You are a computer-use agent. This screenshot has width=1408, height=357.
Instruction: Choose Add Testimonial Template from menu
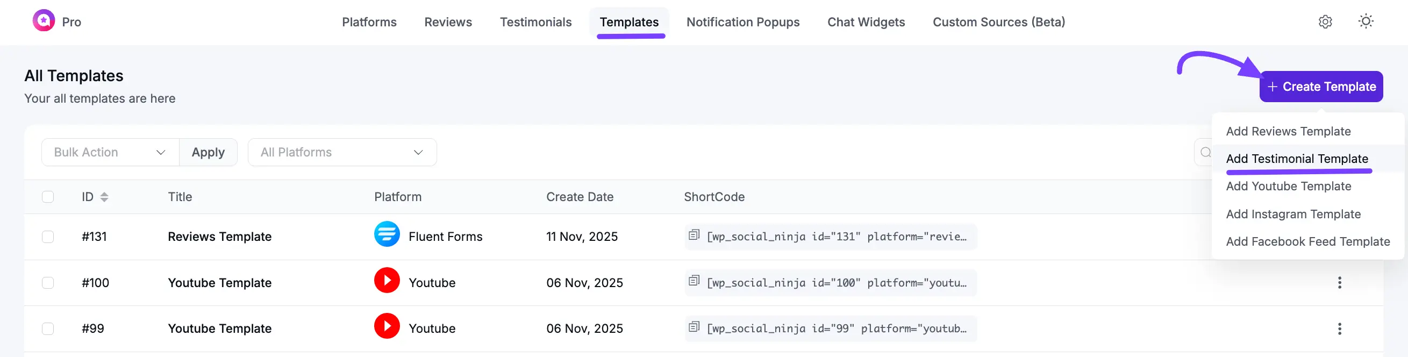coord(1297,159)
